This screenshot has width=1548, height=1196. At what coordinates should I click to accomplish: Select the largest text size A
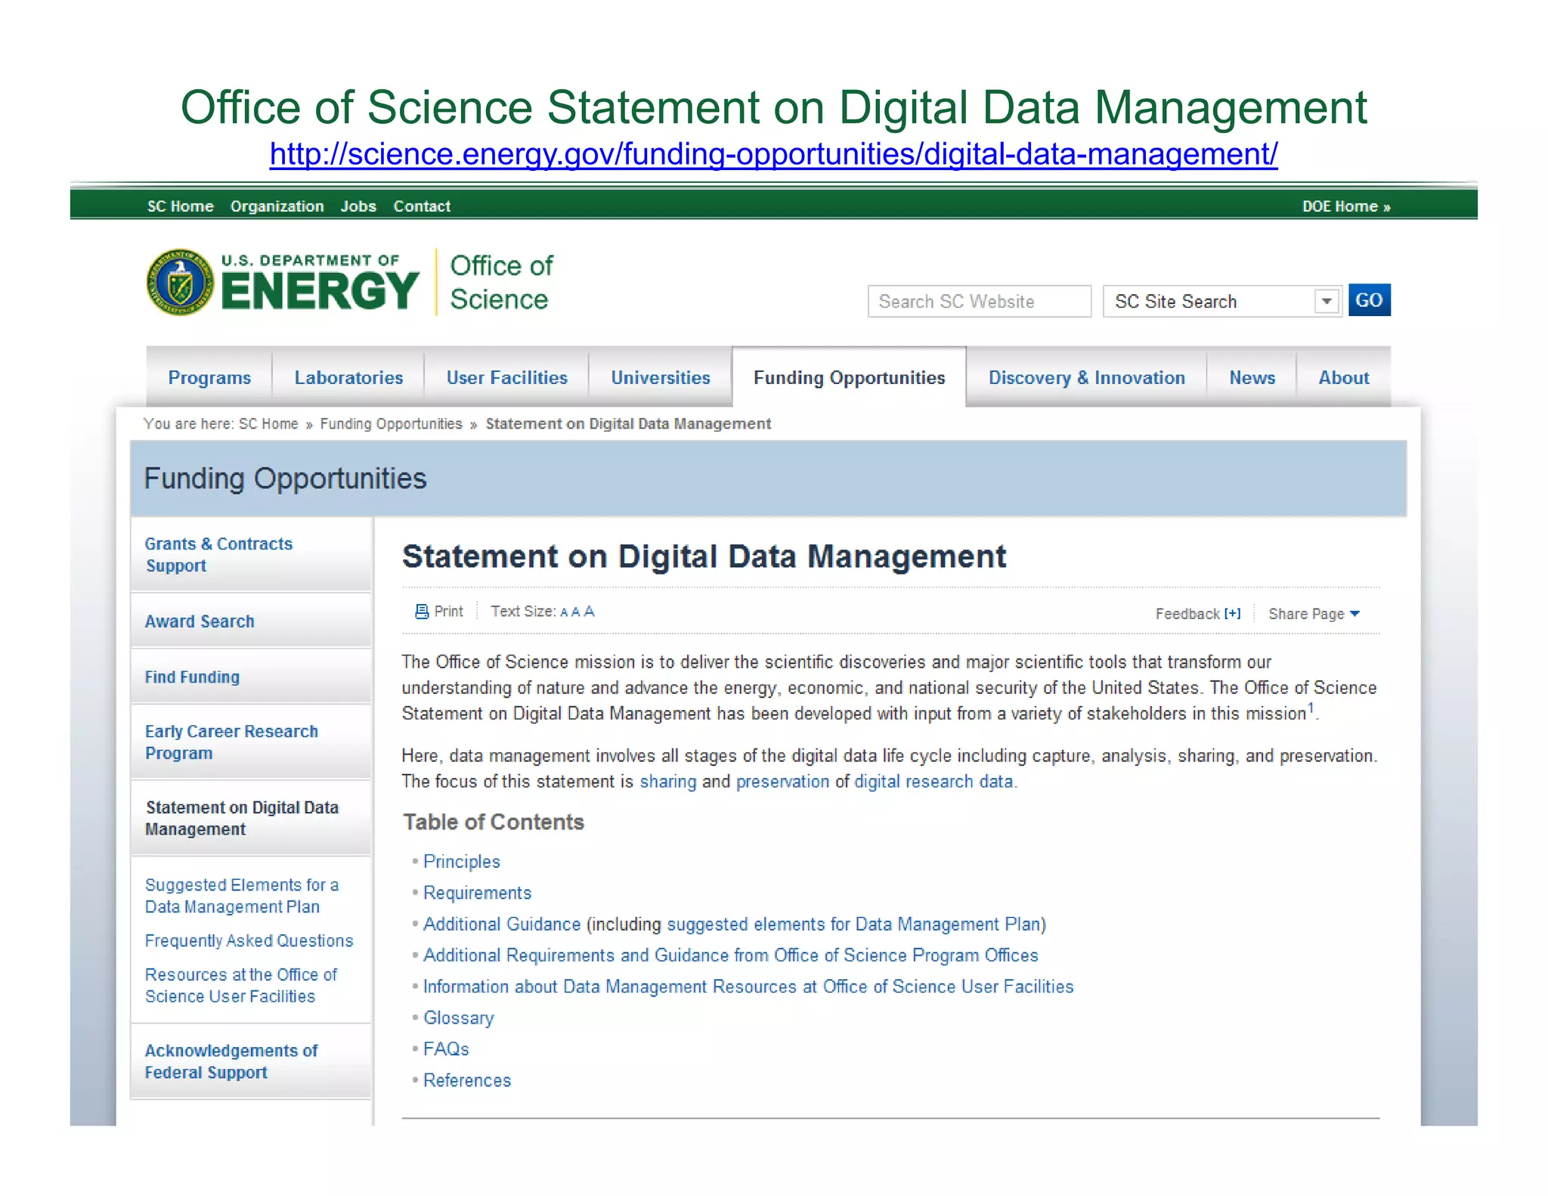[x=589, y=612]
